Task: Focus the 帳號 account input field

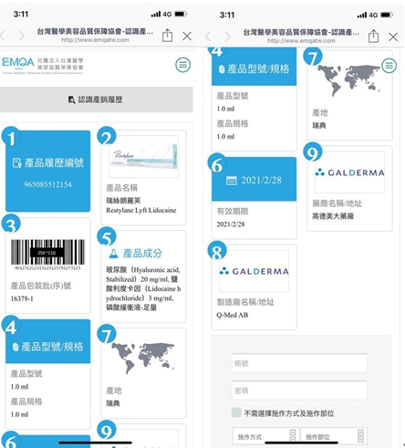Action: pyautogui.click(x=299, y=363)
